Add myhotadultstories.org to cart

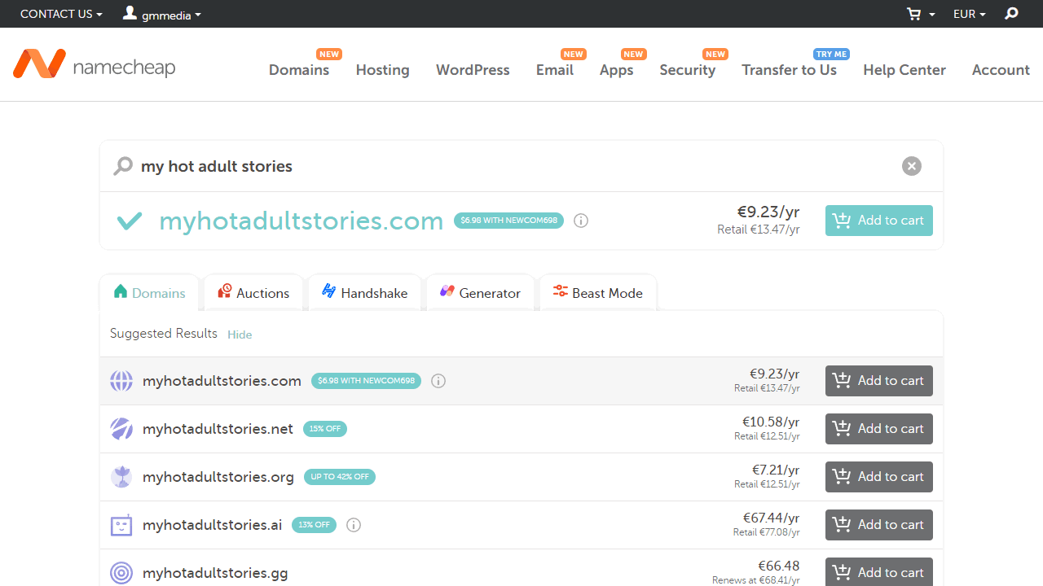[x=879, y=477]
